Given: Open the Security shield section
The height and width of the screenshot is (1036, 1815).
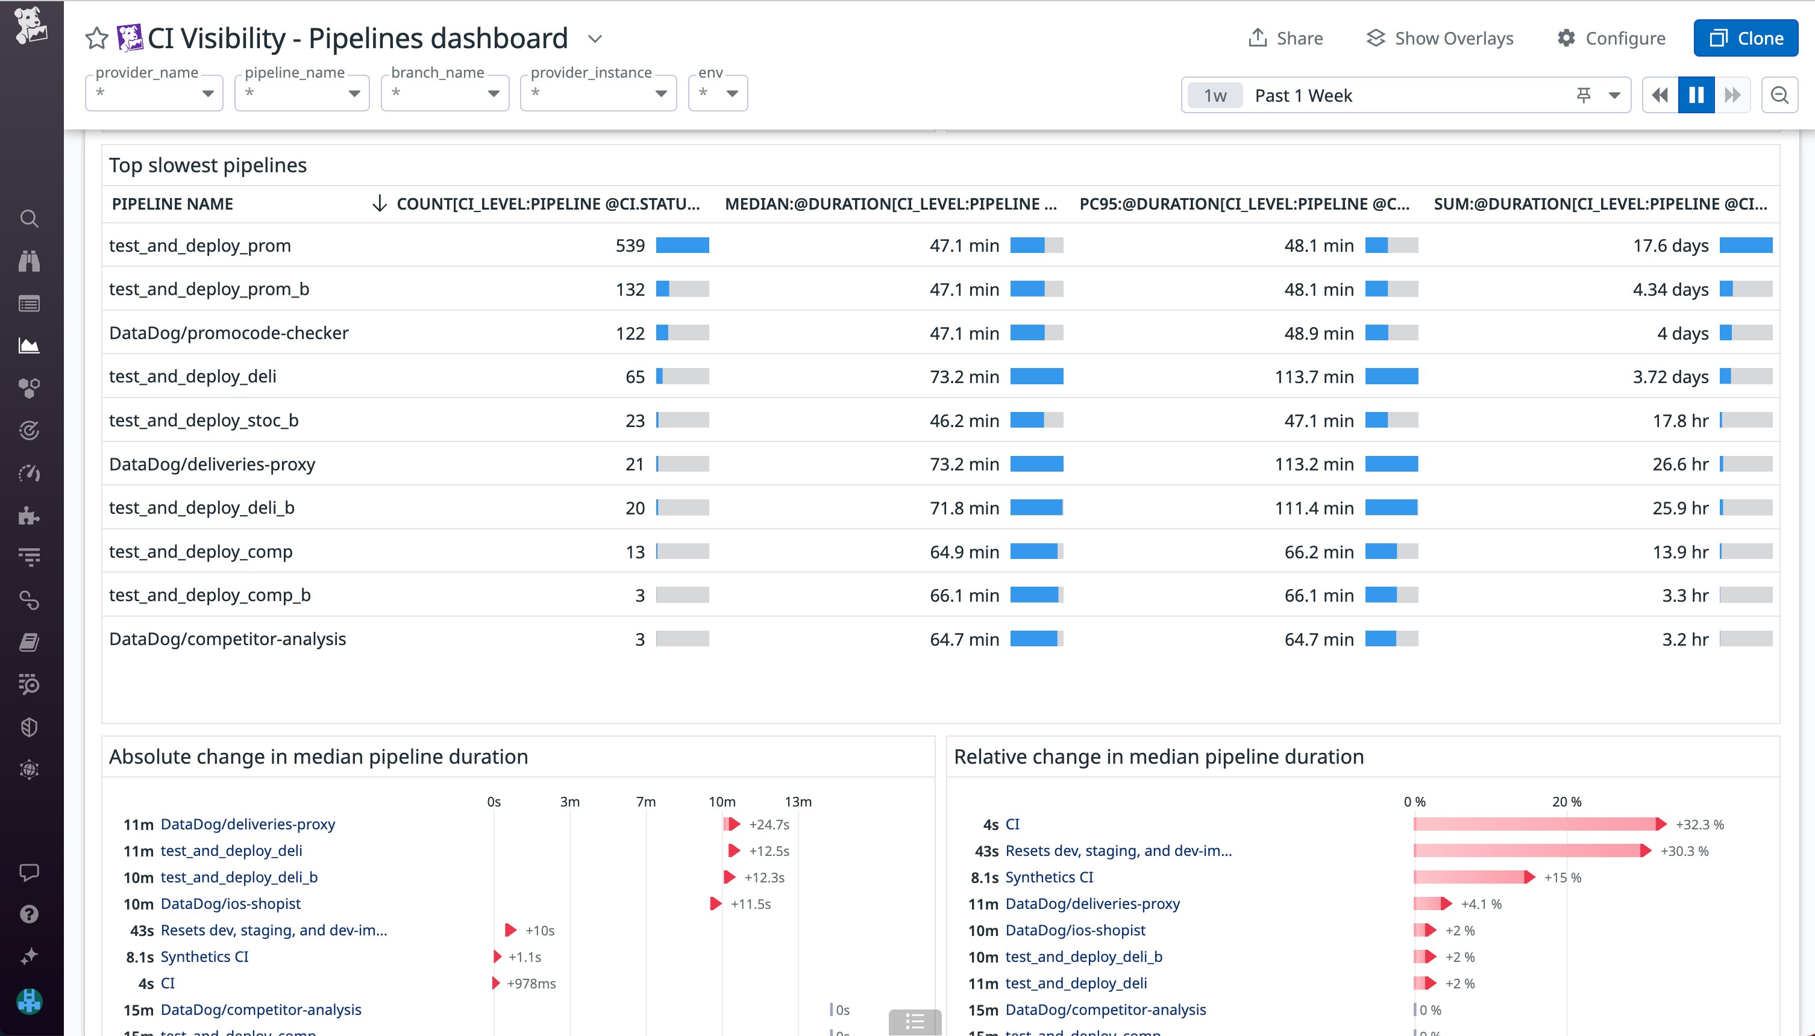Looking at the screenshot, I should pyautogui.click(x=29, y=726).
